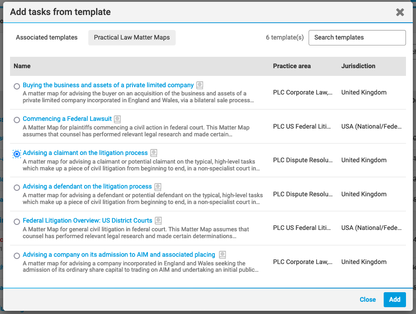Close the Add tasks dialog with X

[x=400, y=12]
